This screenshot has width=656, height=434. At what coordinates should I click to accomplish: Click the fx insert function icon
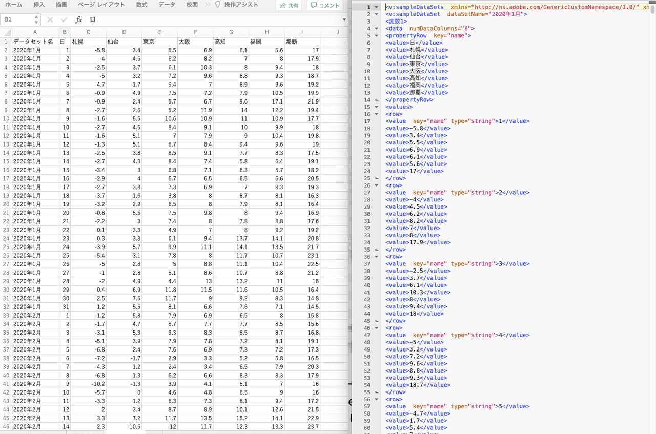click(x=78, y=19)
